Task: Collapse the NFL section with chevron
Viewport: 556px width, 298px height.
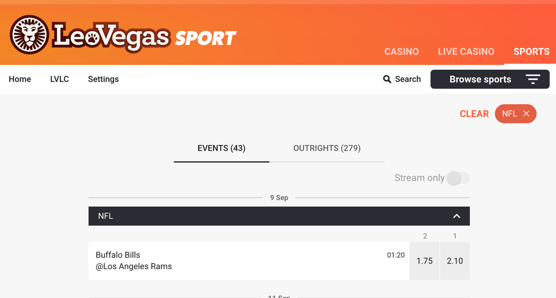Action: pyautogui.click(x=457, y=216)
